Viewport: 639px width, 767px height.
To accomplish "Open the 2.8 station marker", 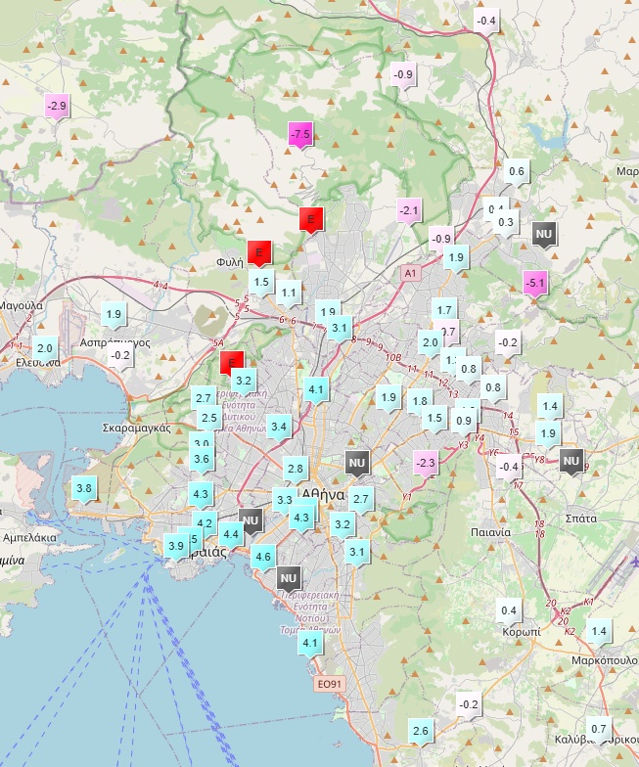I will point(296,470).
